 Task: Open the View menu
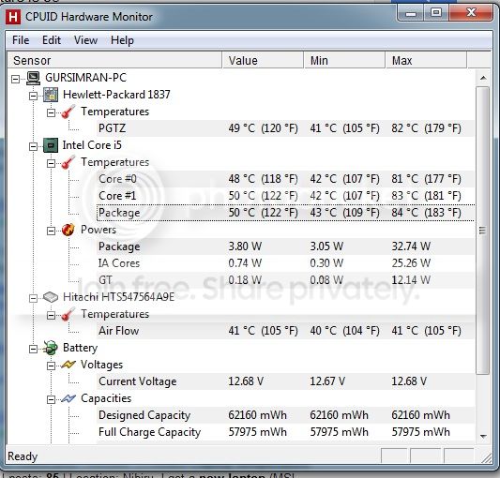coord(85,40)
